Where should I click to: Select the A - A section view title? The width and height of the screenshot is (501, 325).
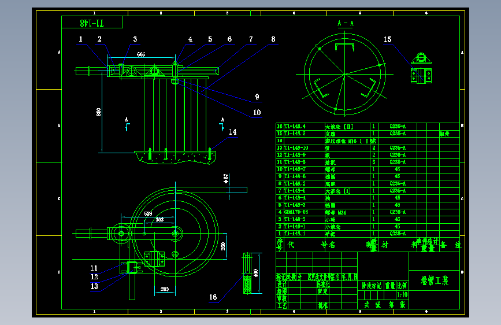click(346, 23)
